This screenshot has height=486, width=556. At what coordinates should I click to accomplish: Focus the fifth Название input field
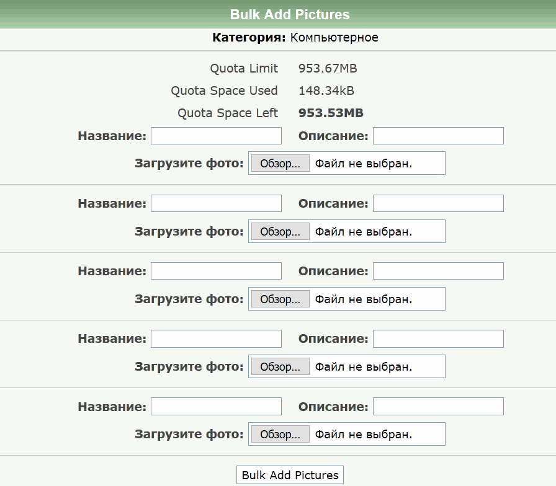tap(216, 407)
